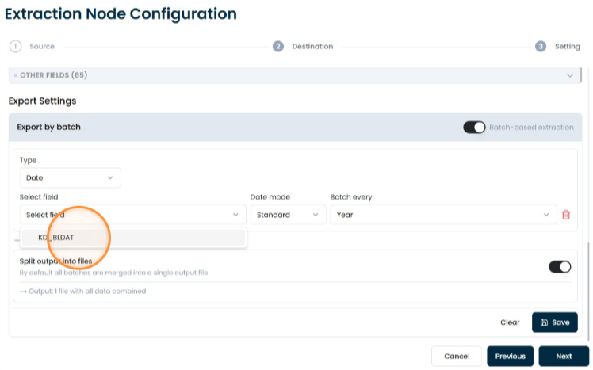Go to the Source step label
The height and width of the screenshot is (370, 593).
[x=42, y=47]
